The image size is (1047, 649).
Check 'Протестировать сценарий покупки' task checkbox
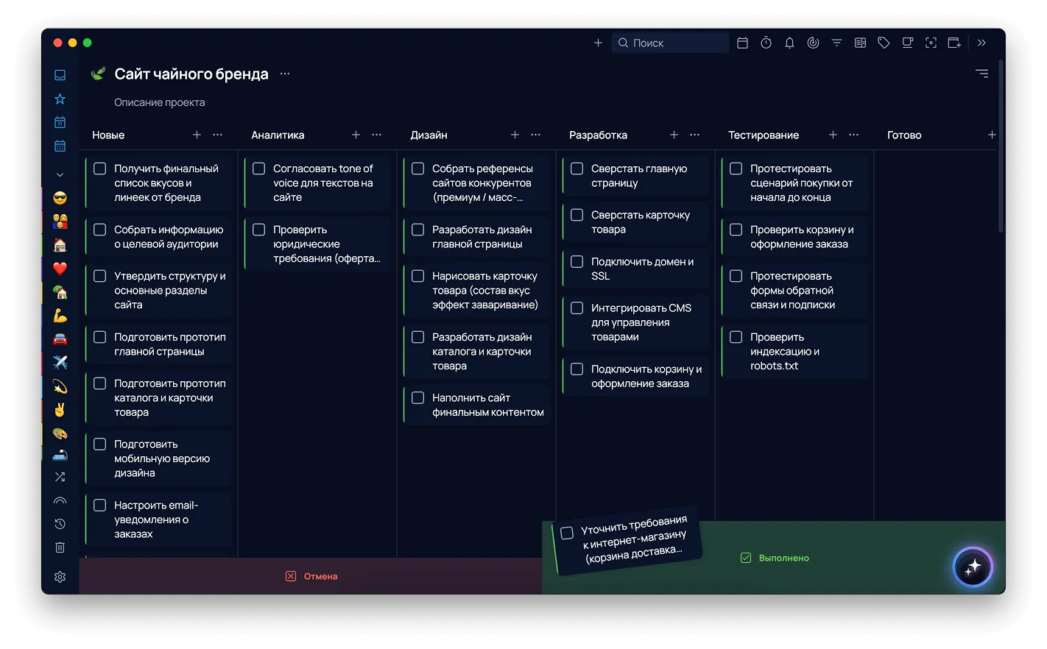pyautogui.click(x=736, y=169)
